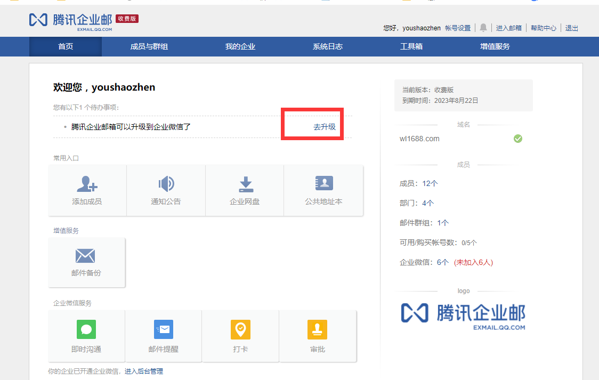Open the 我的企业 tab
This screenshot has width=599, height=380.
pos(240,46)
